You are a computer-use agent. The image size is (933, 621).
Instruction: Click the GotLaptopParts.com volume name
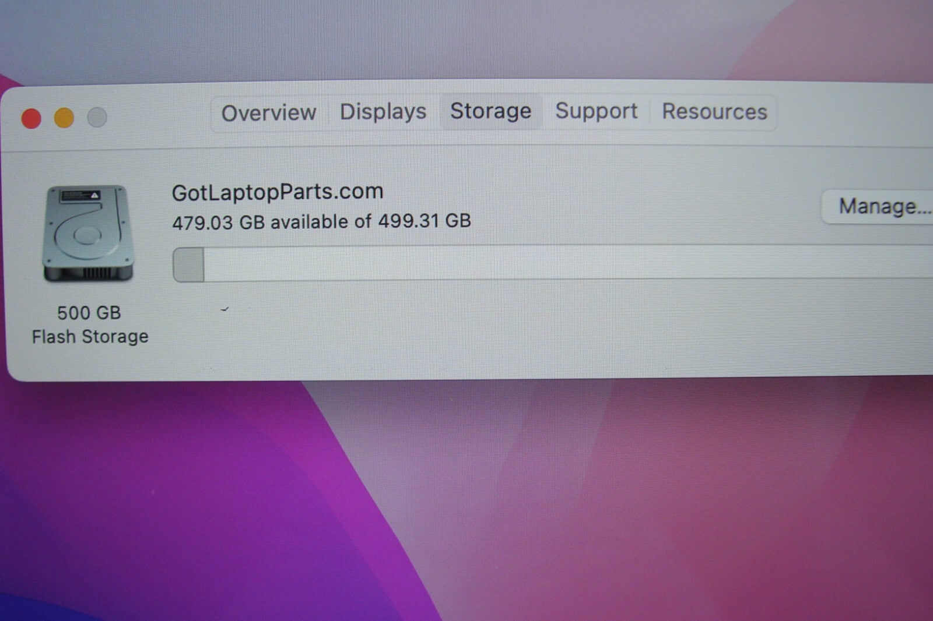click(278, 192)
